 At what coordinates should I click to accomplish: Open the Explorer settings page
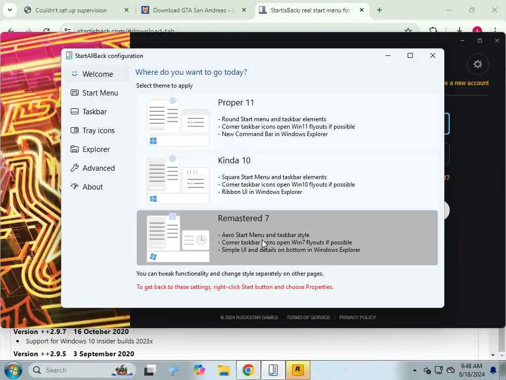(98, 149)
